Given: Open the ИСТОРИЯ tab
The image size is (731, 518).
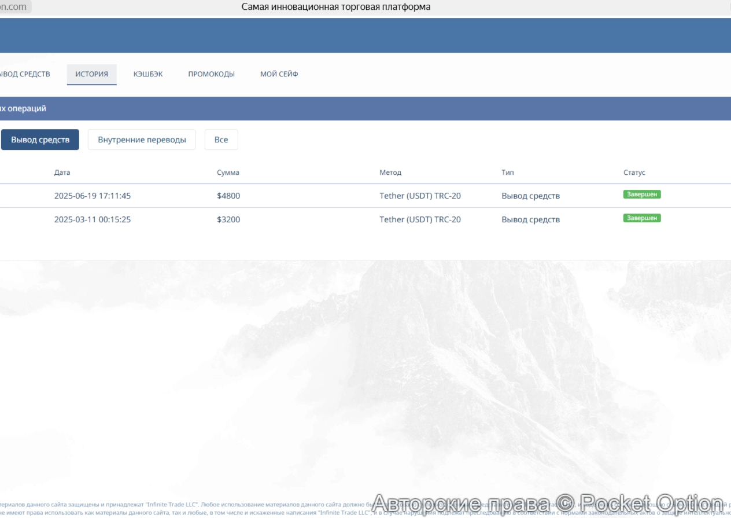Looking at the screenshot, I should (91, 74).
